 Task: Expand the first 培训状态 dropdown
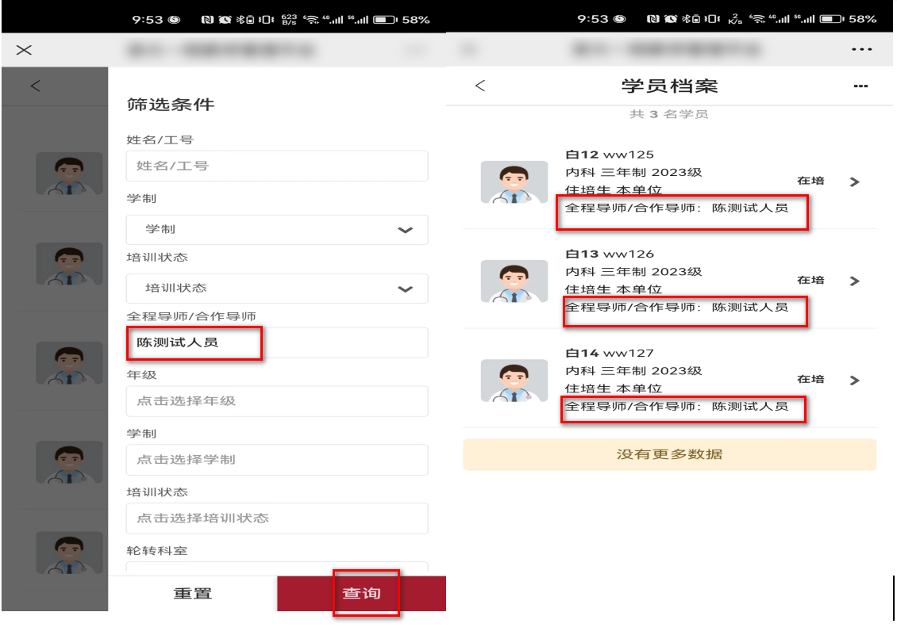pyautogui.click(x=277, y=289)
